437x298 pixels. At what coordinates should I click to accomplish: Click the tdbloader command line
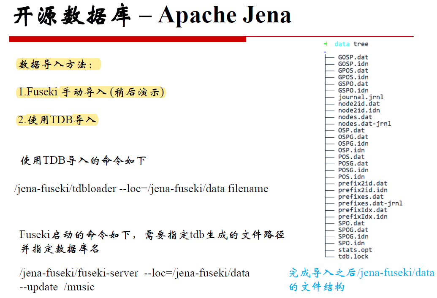(x=141, y=189)
